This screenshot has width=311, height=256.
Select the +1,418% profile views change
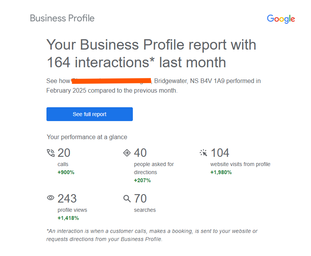point(68,218)
